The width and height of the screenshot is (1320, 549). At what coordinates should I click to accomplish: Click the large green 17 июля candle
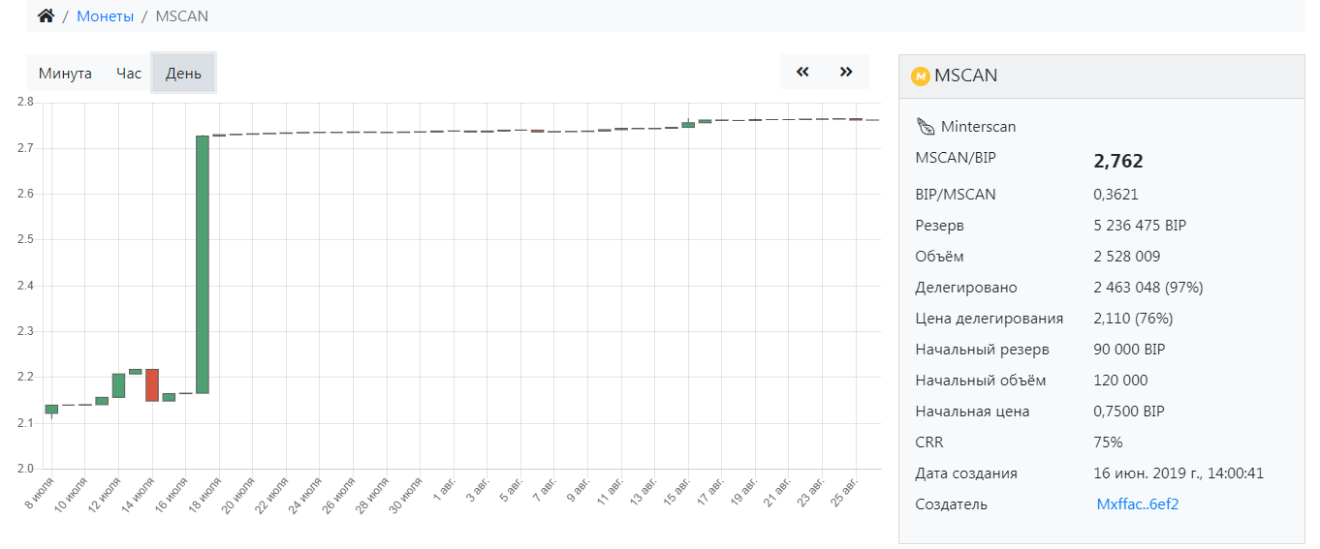(203, 264)
